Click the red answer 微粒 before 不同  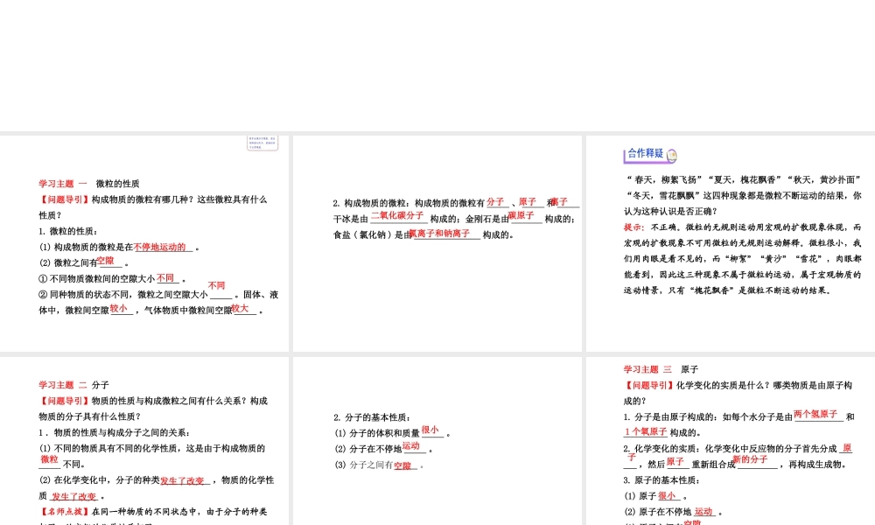(x=49, y=459)
